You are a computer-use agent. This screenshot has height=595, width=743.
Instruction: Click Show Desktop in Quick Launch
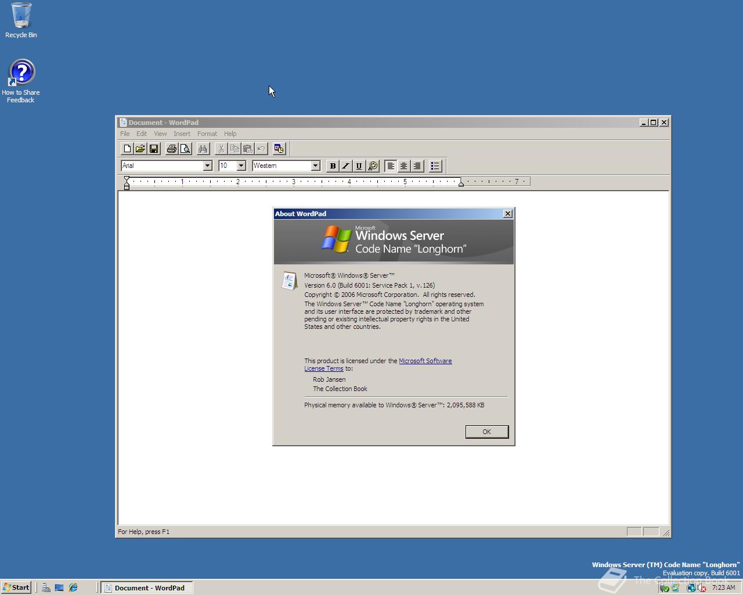(59, 587)
